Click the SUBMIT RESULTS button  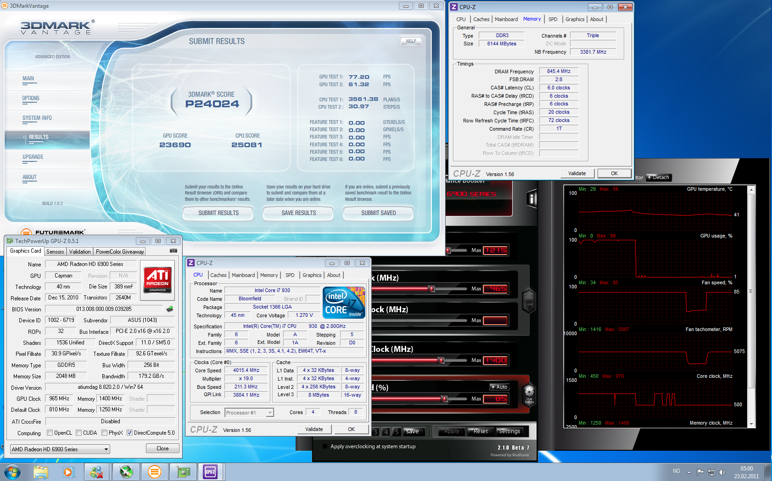click(x=218, y=213)
